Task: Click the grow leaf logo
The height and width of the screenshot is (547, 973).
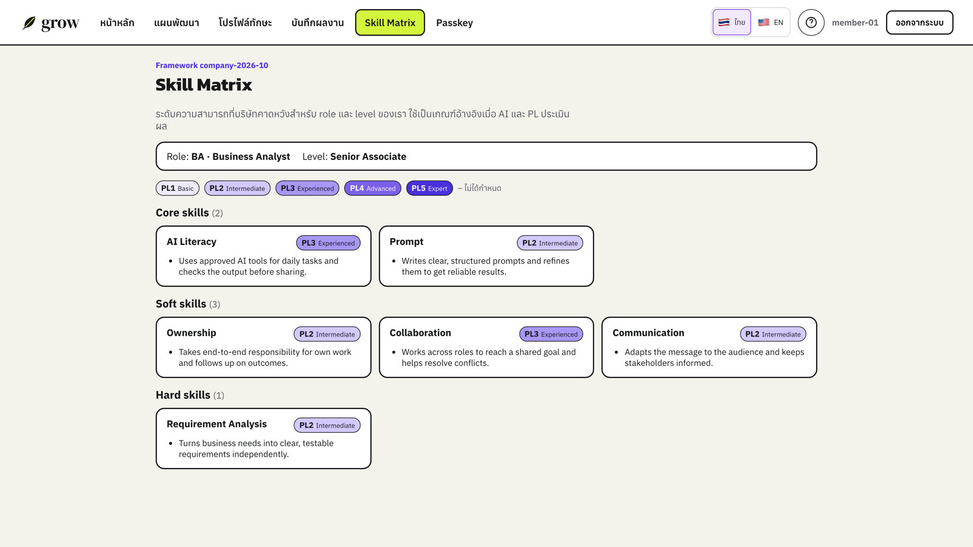Action: [50, 23]
